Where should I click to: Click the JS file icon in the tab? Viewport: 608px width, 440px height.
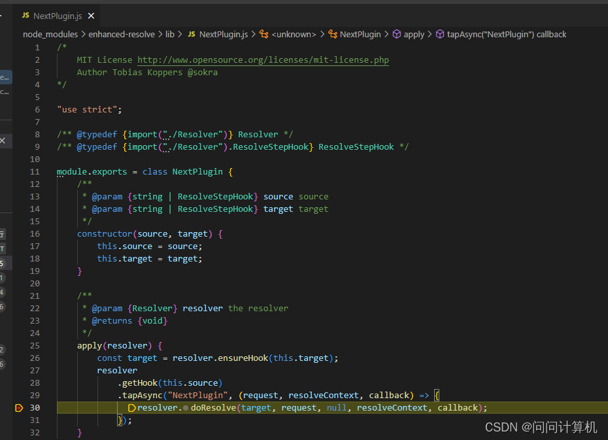click(x=25, y=16)
